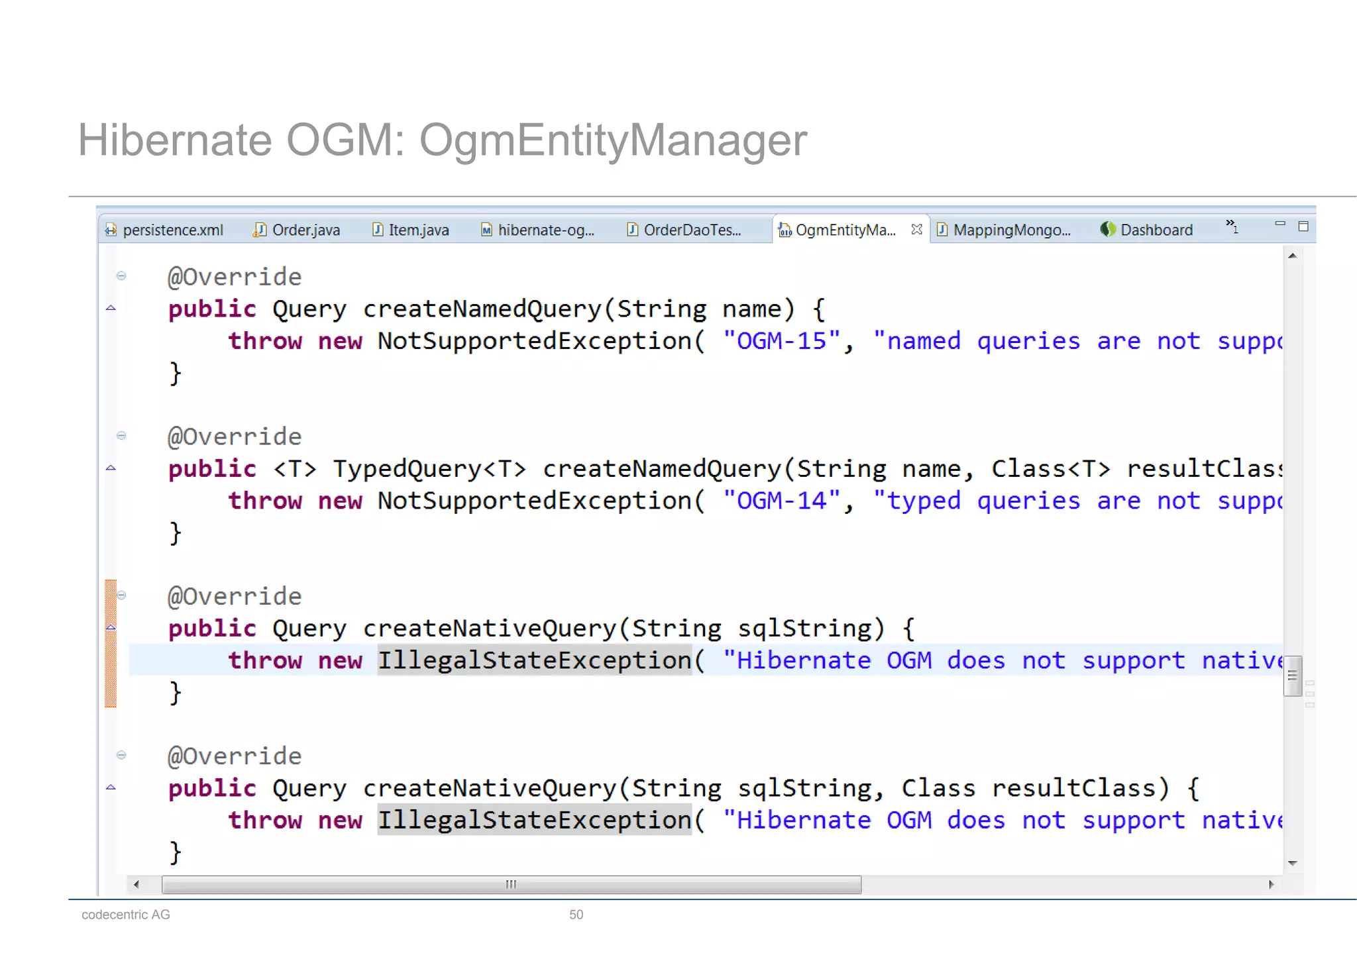
Task: Select the OgmEntityMa... tab
Action: point(845,230)
